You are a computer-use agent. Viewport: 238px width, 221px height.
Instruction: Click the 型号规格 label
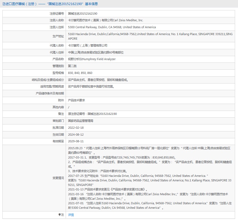[58, 73]
